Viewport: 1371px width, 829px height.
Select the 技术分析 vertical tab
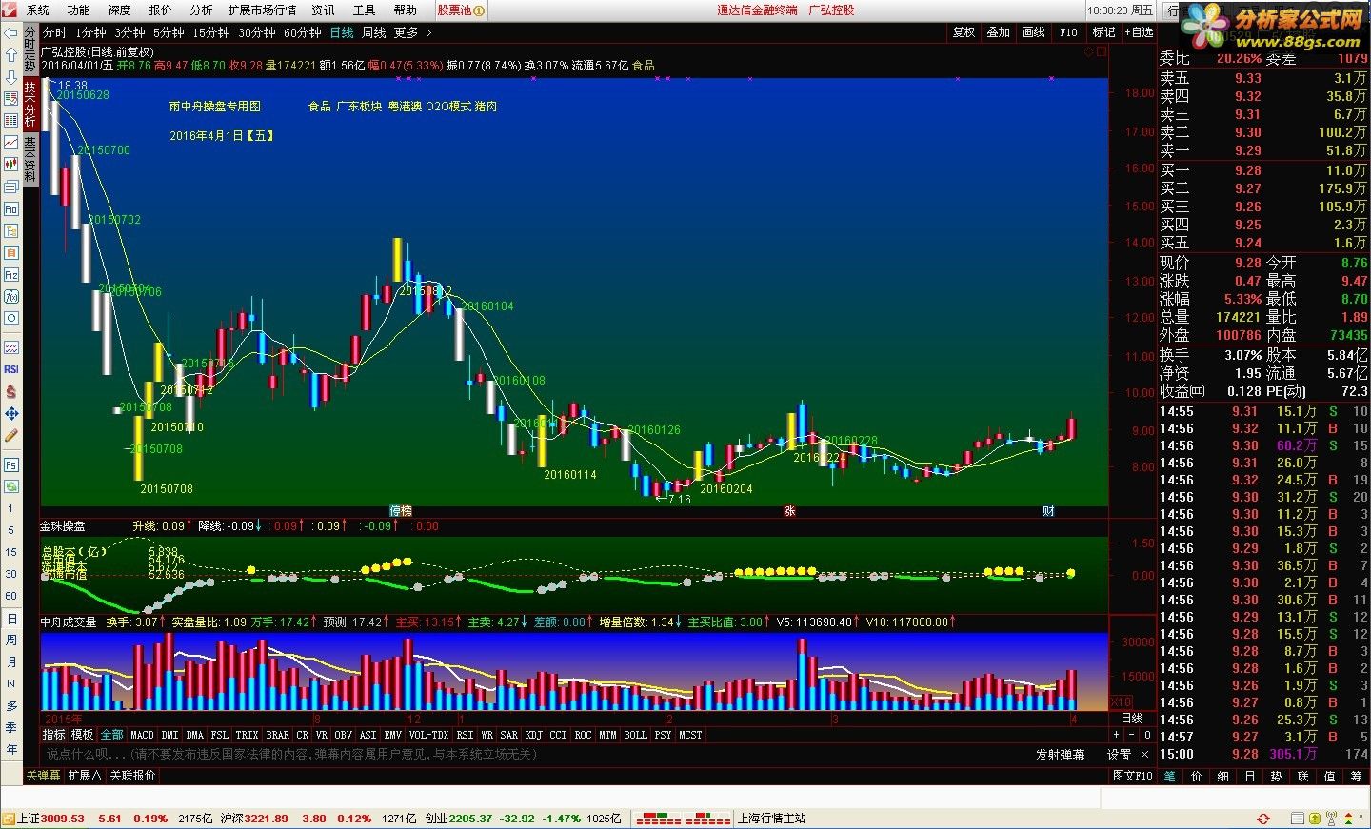[30, 105]
